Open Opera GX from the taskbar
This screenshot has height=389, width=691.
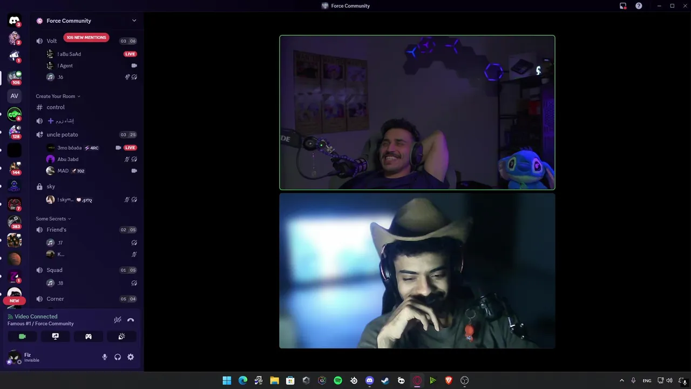[x=417, y=380]
